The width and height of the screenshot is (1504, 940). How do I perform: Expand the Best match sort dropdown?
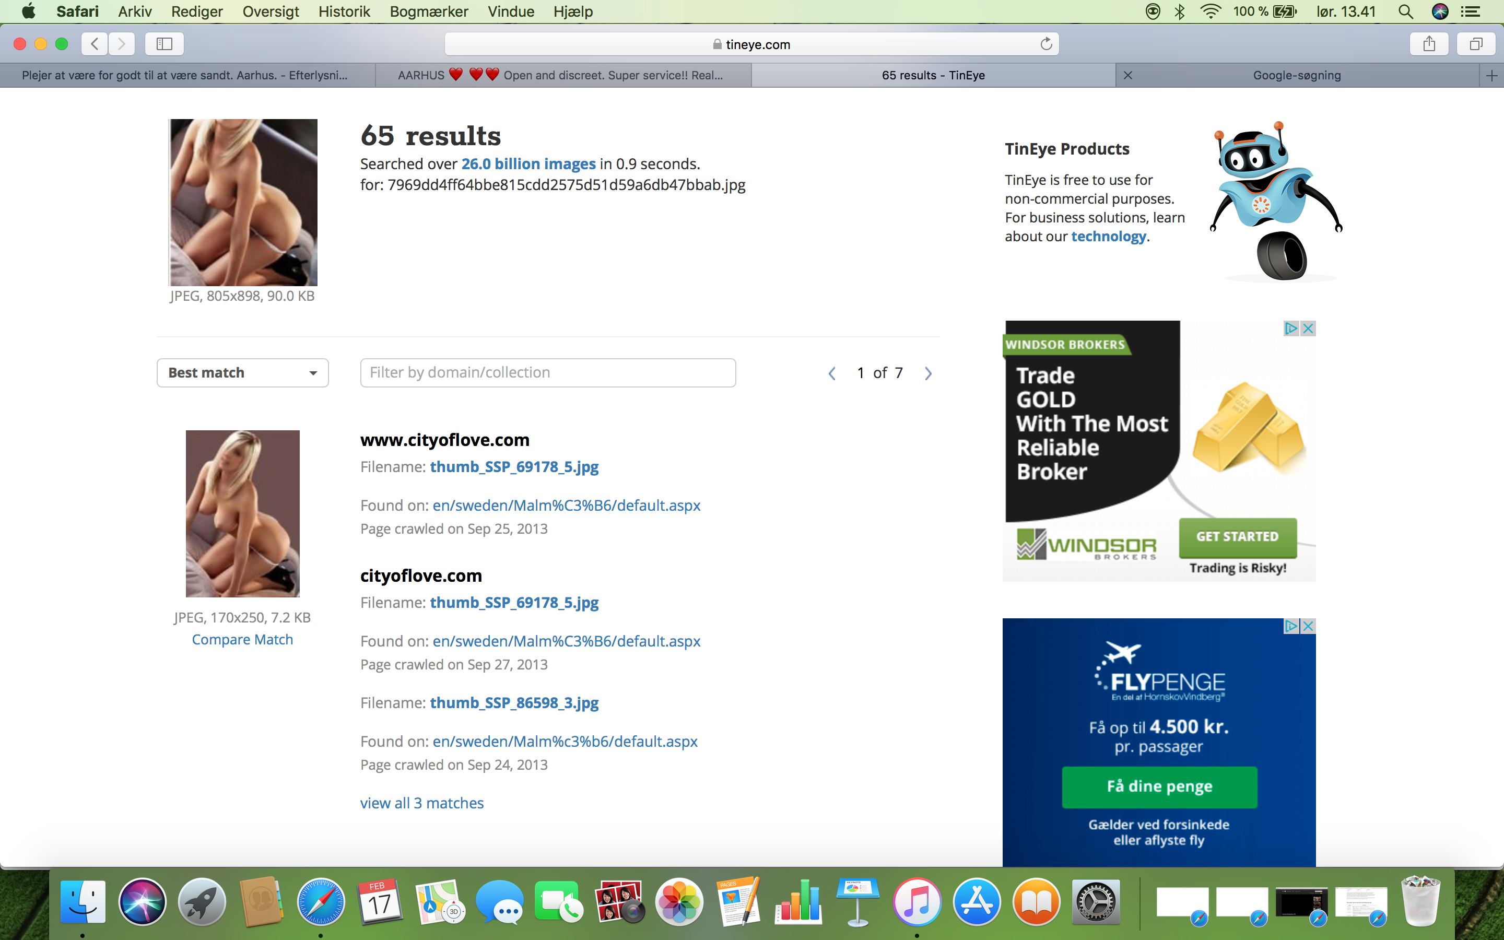click(242, 373)
